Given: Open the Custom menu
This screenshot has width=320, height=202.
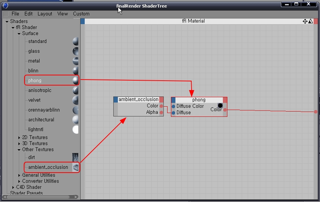Looking at the screenshot, I should pos(81,14).
